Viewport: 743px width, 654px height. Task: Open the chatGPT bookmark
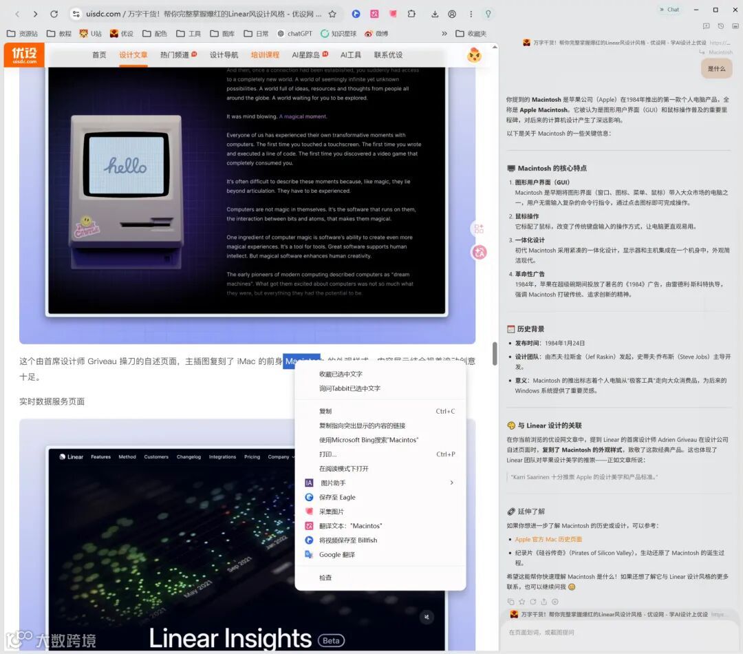point(294,34)
